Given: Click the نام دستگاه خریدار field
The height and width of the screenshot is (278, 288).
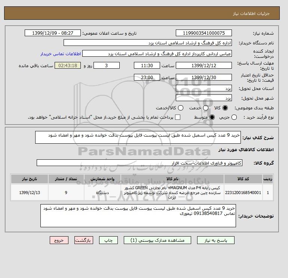Looking at the screenshot, I should (x=148, y=43).
